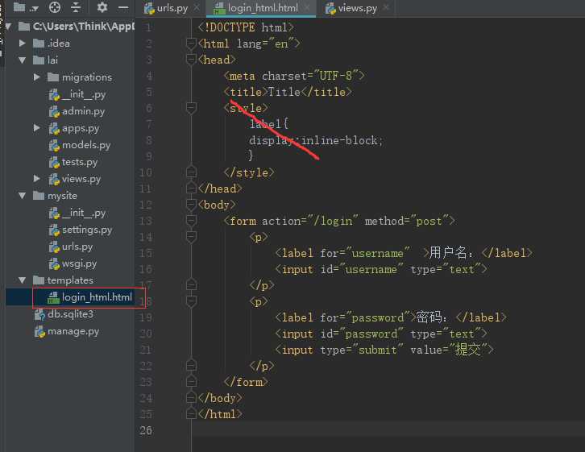This screenshot has width=585, height=452.
Task: Place cursor on empty line 26
Action: tap(388, 430)
